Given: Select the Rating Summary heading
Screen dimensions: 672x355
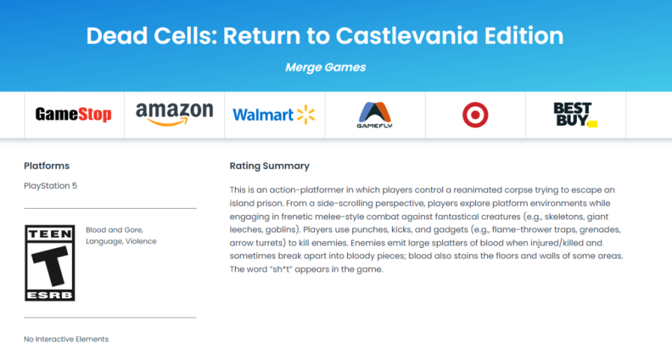Looking at the screenshot, I should (269, 166).
